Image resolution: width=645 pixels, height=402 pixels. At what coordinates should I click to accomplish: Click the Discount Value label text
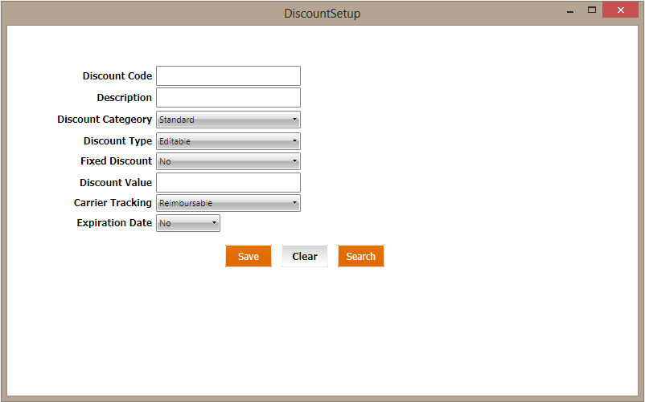pos(116,182)
